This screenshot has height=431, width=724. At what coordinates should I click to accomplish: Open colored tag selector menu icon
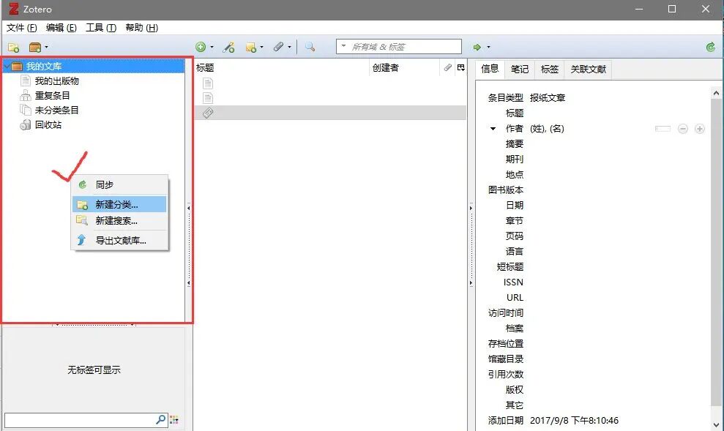[174, 419]
